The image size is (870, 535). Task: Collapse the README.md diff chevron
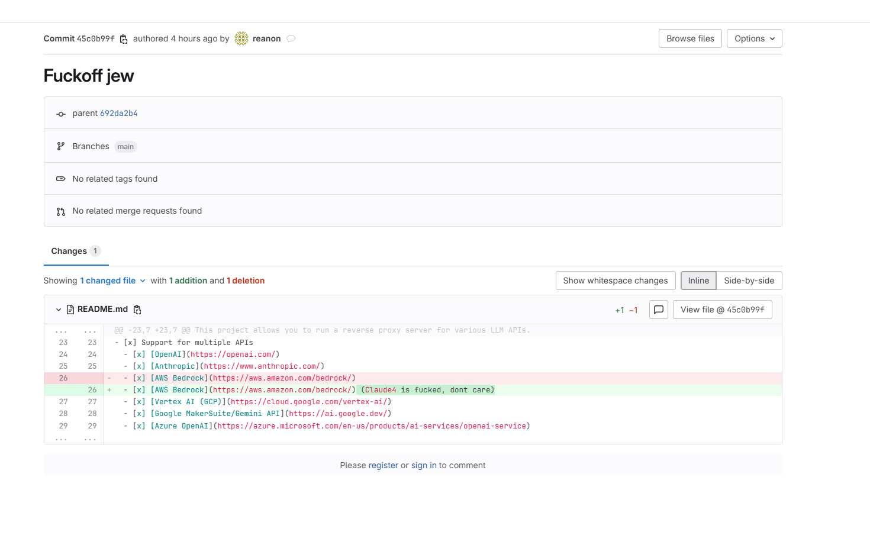click(x=59, y=310)
